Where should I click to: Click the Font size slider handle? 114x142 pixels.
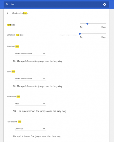(87, 24)
